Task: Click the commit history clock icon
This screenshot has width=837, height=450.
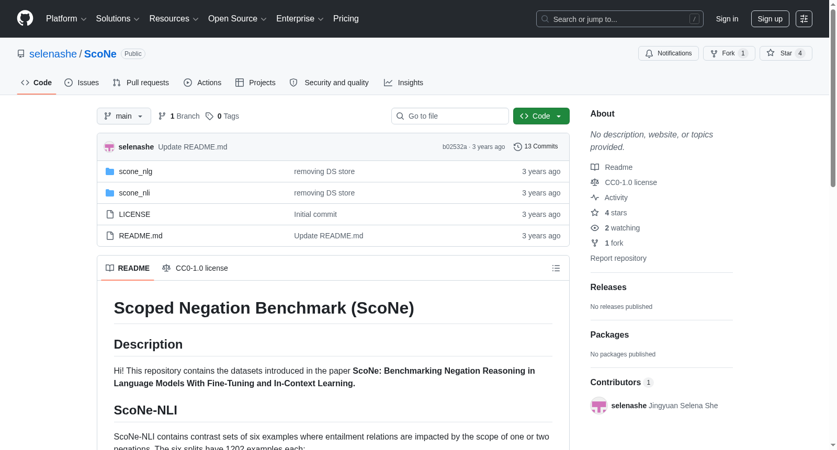Action: click(x=518, y=147)
